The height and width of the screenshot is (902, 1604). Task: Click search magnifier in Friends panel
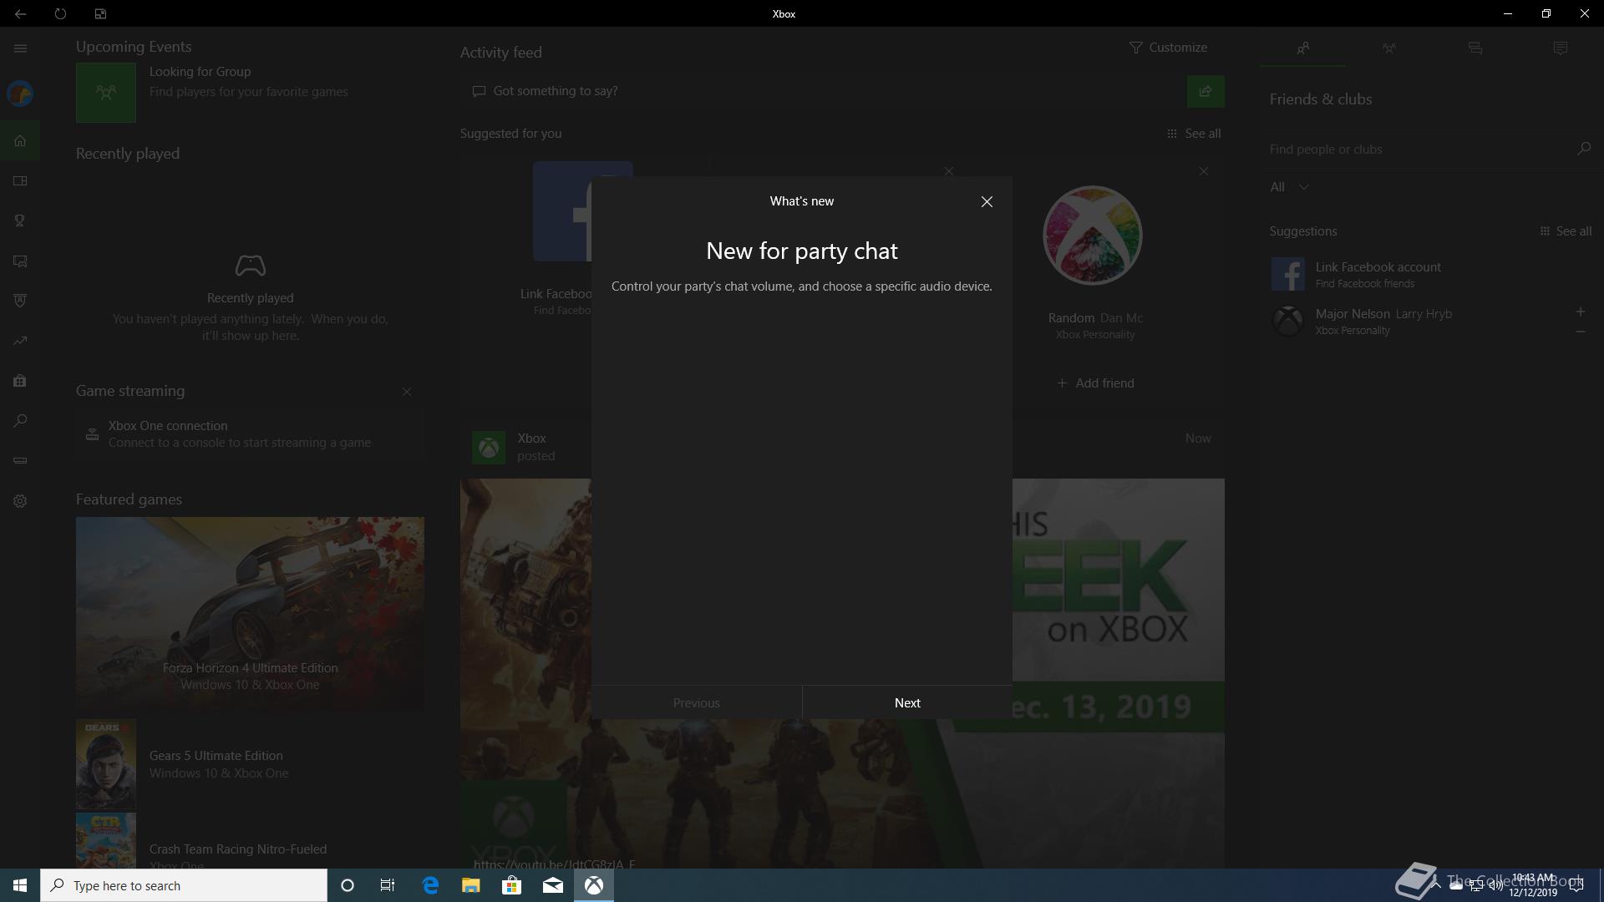tap(1583, 149)
